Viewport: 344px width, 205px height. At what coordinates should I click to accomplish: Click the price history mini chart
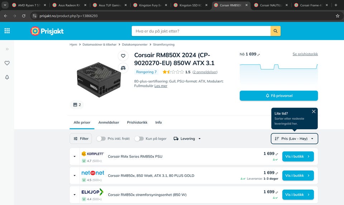coord(279,74)
